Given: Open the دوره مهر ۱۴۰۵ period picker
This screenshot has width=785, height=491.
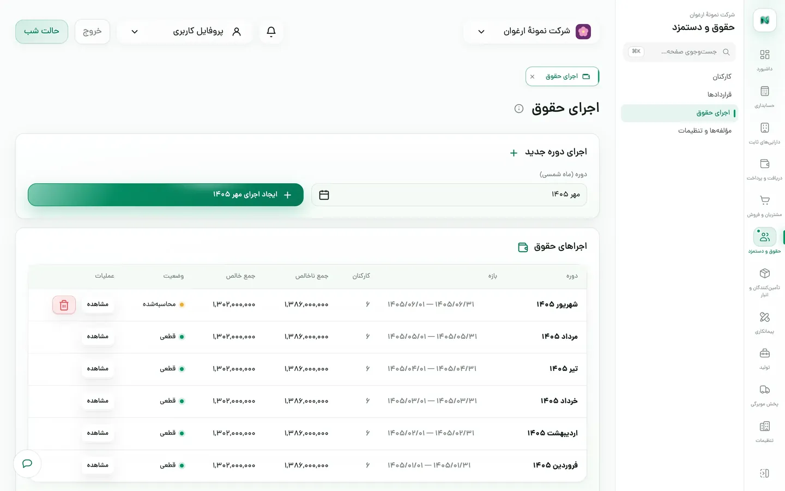Looking at the screenshot, I should pos(449,195).
